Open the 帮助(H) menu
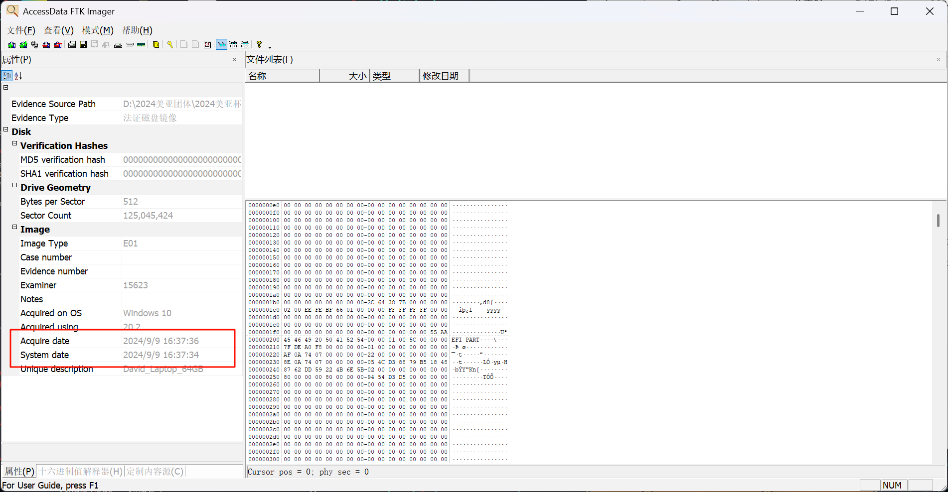948x492 pixels. click(x=137, y=30)
